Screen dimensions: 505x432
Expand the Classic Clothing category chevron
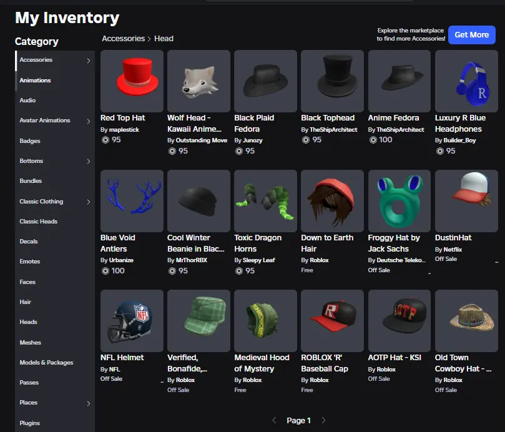point(88,202)
